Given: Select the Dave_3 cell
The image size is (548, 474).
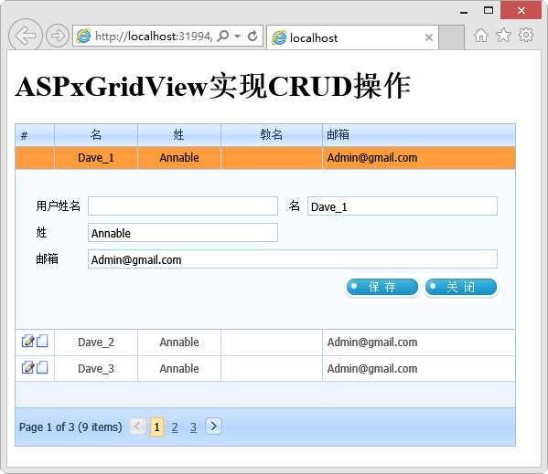Looking at the screenshot, I should click(x=96, y=369).
